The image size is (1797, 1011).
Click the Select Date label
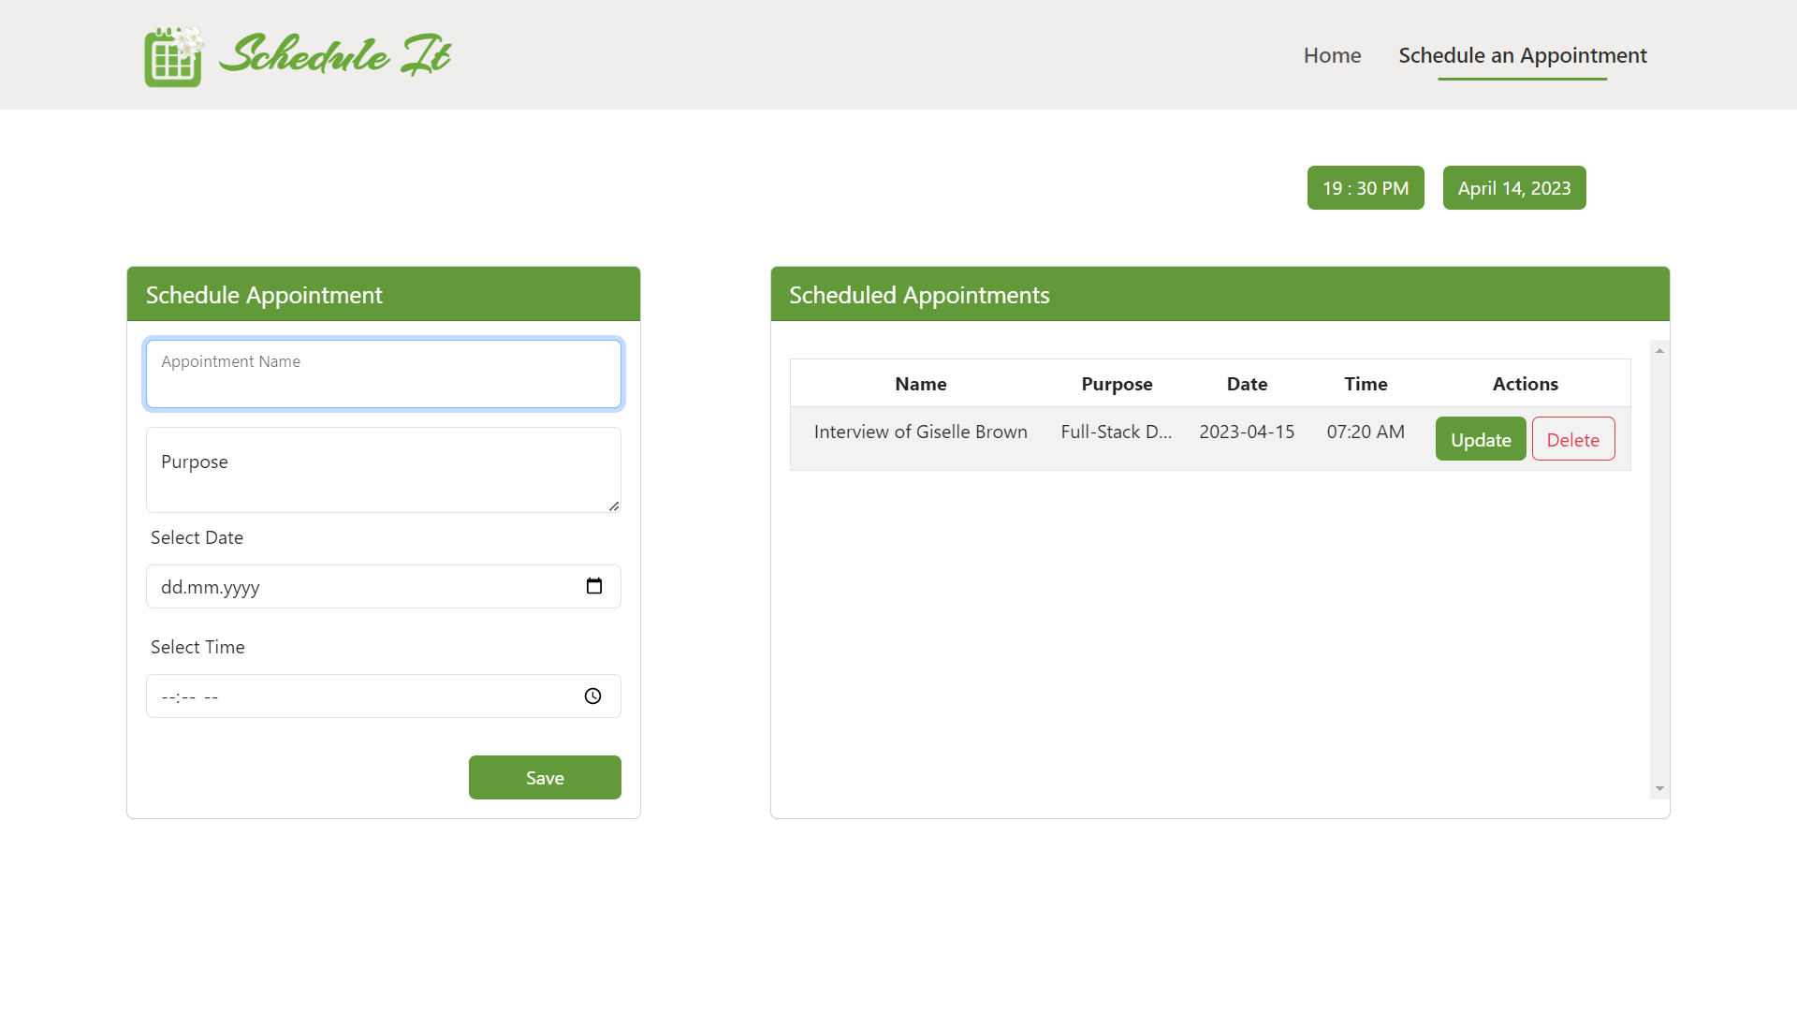[197, 537]
